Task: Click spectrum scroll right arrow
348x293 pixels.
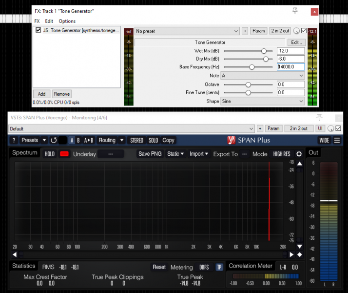Action: pos(291,254)
